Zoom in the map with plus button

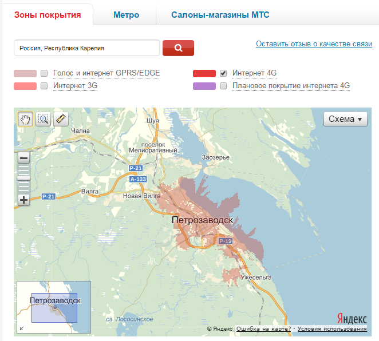[x=23, y=200]
